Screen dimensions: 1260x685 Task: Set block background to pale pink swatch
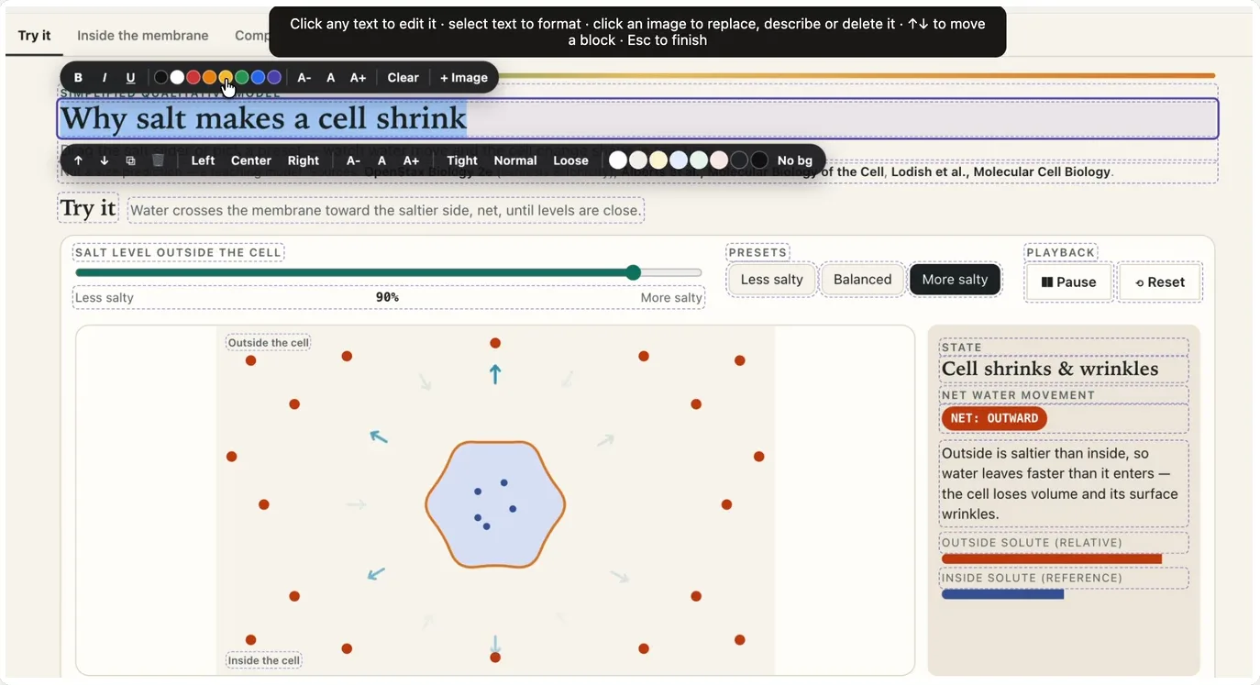click(719, 160)
